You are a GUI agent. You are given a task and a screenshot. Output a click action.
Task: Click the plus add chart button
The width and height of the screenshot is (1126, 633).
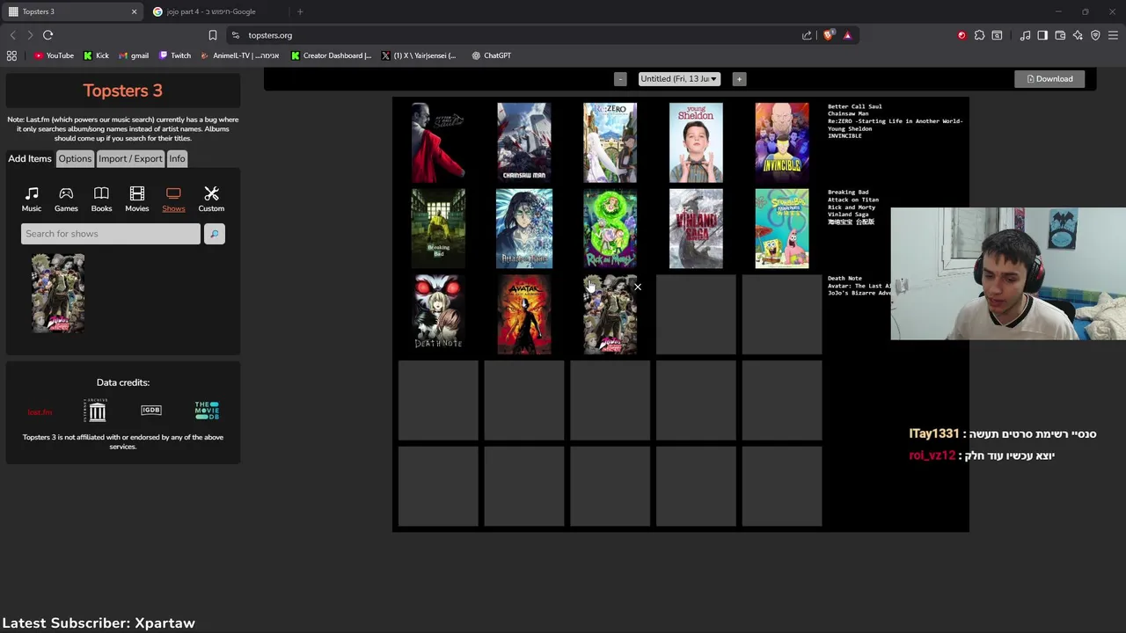pos(739,79)
